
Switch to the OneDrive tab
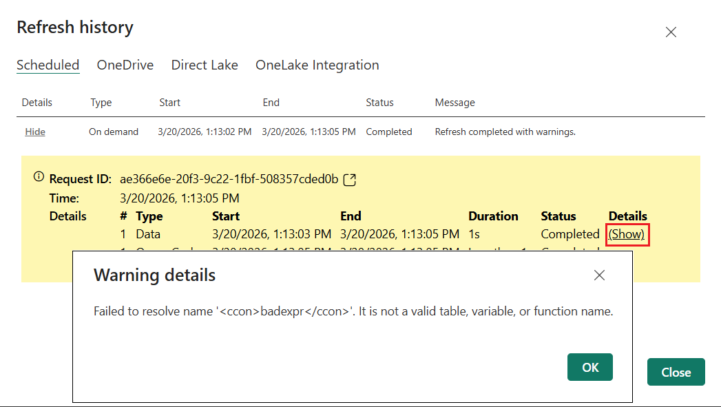click(x=125, y=65)
